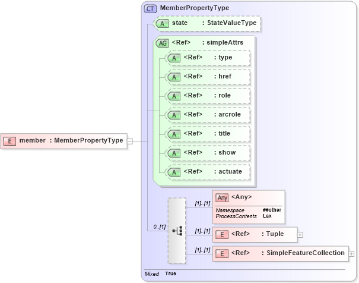Select the state attribute name

point(180,23)
